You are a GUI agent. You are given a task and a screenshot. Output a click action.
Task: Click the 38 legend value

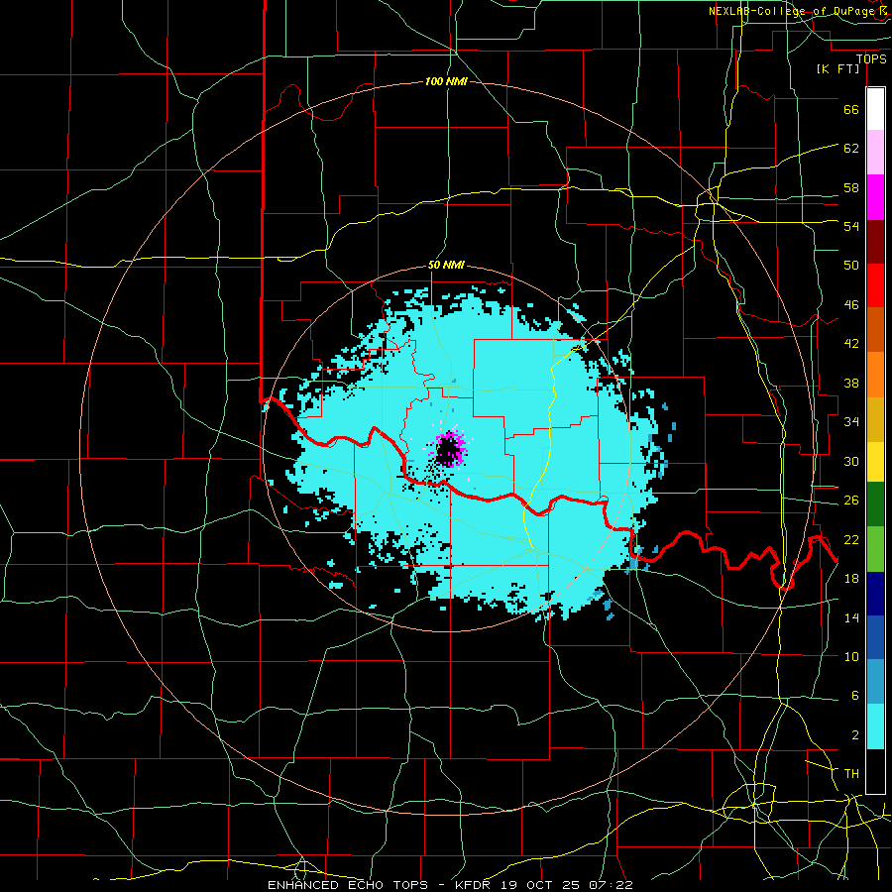[851, 384]
